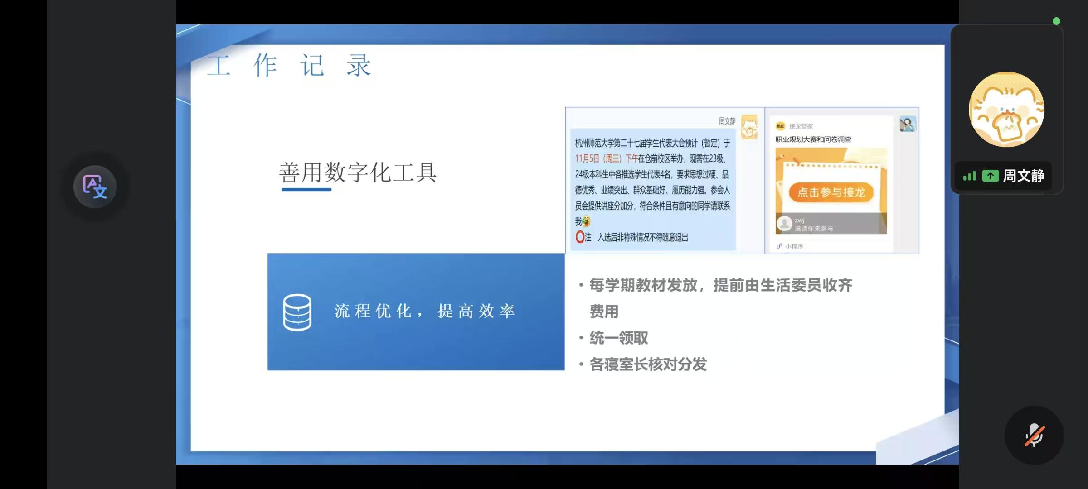Image resolution: width=1088 pixels, height=489 pixels.
Task: Unmute the microphone
Action: coord(1034,435)
